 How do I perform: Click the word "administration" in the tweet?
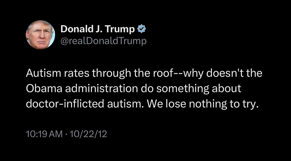pyautogui.click(x=102, y=88)
